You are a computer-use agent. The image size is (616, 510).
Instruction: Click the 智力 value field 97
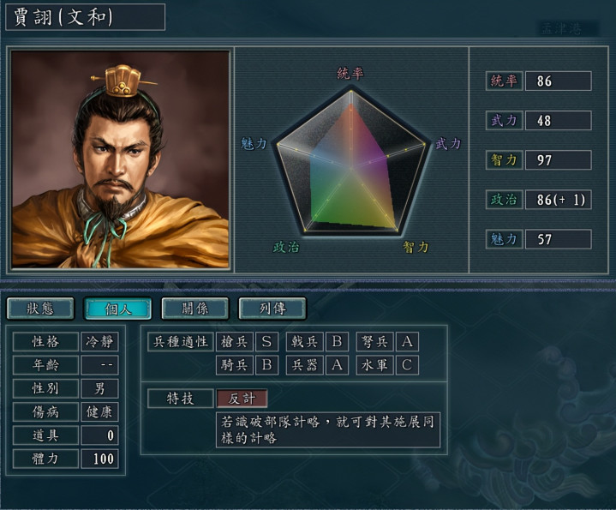coord(558,160)
